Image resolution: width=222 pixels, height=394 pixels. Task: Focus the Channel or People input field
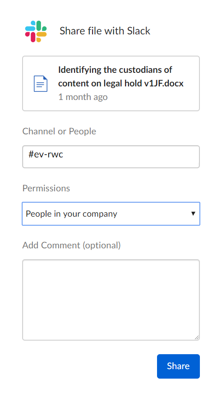[111, 157]
